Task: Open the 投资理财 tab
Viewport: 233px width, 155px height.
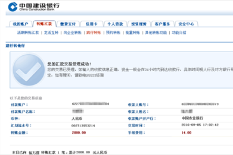Action: [139, 24]
